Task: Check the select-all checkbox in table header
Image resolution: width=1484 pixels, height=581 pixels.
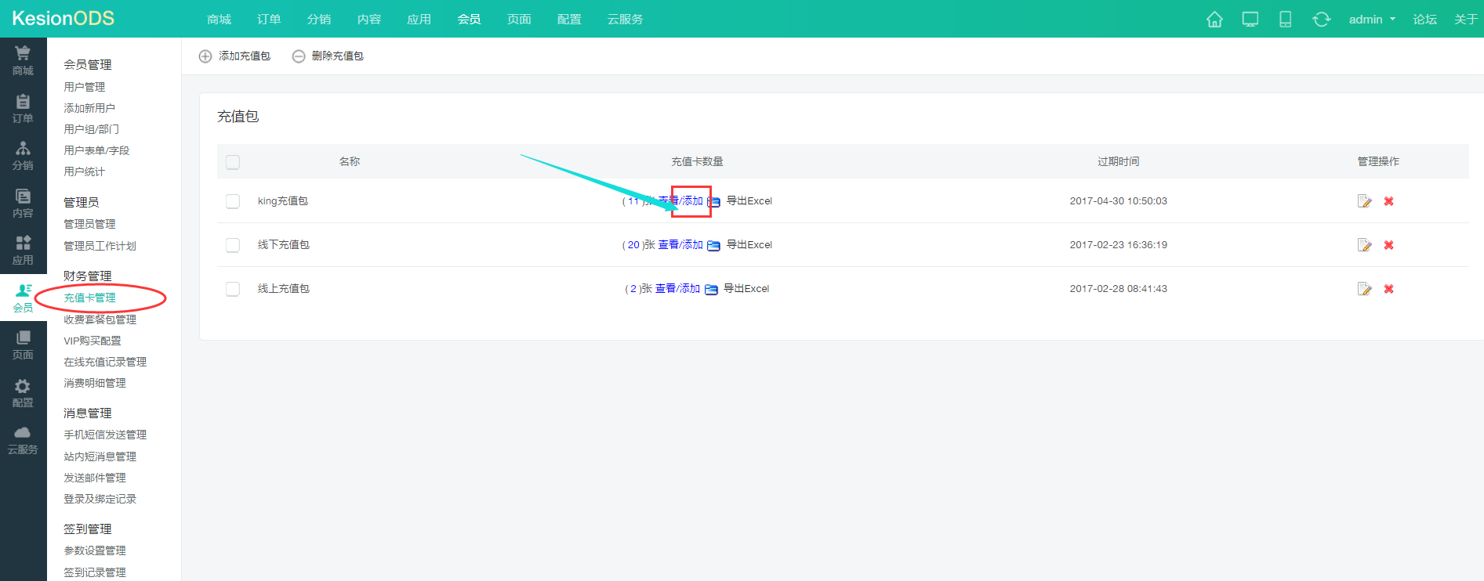Action: [x=233, y=162]
